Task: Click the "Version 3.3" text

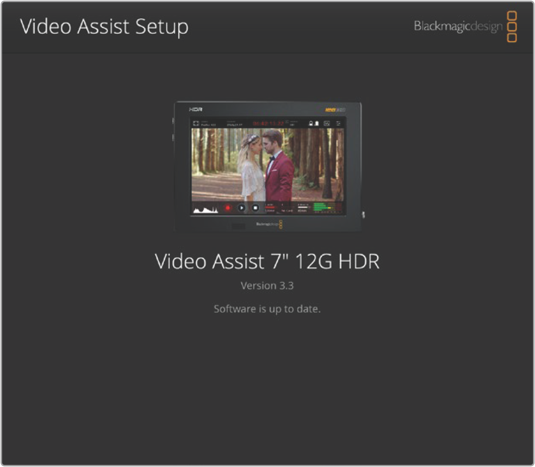Action: click(x=267, y=285)
